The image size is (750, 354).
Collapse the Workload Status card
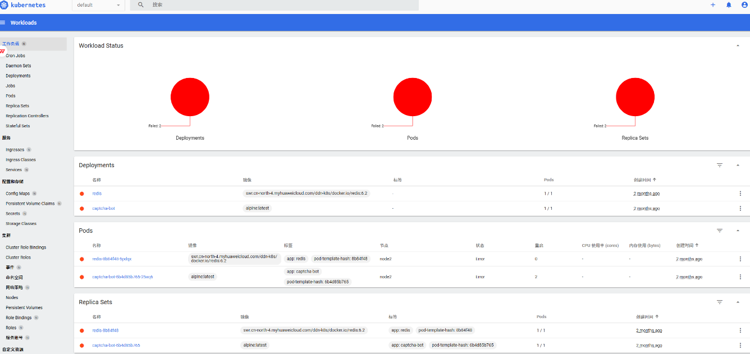click(738, 46)
